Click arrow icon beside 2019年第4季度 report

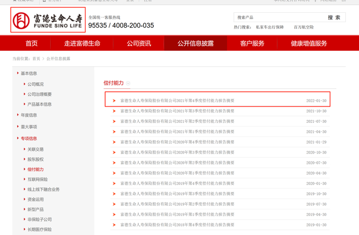[114, 183]
